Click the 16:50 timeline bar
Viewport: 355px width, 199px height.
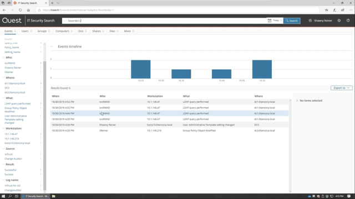262,69
